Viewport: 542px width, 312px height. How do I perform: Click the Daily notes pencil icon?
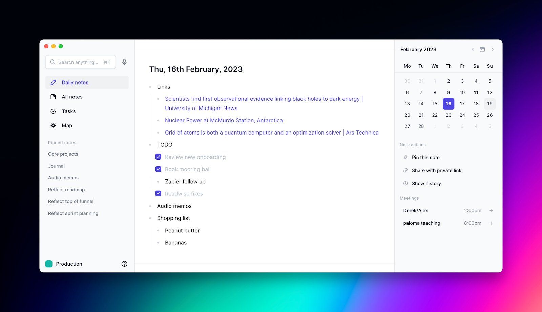(53, 82)
